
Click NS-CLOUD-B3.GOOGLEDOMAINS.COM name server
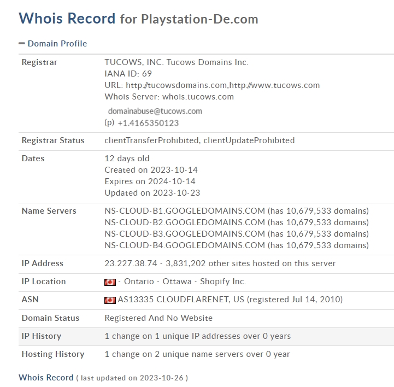[185, 234]
